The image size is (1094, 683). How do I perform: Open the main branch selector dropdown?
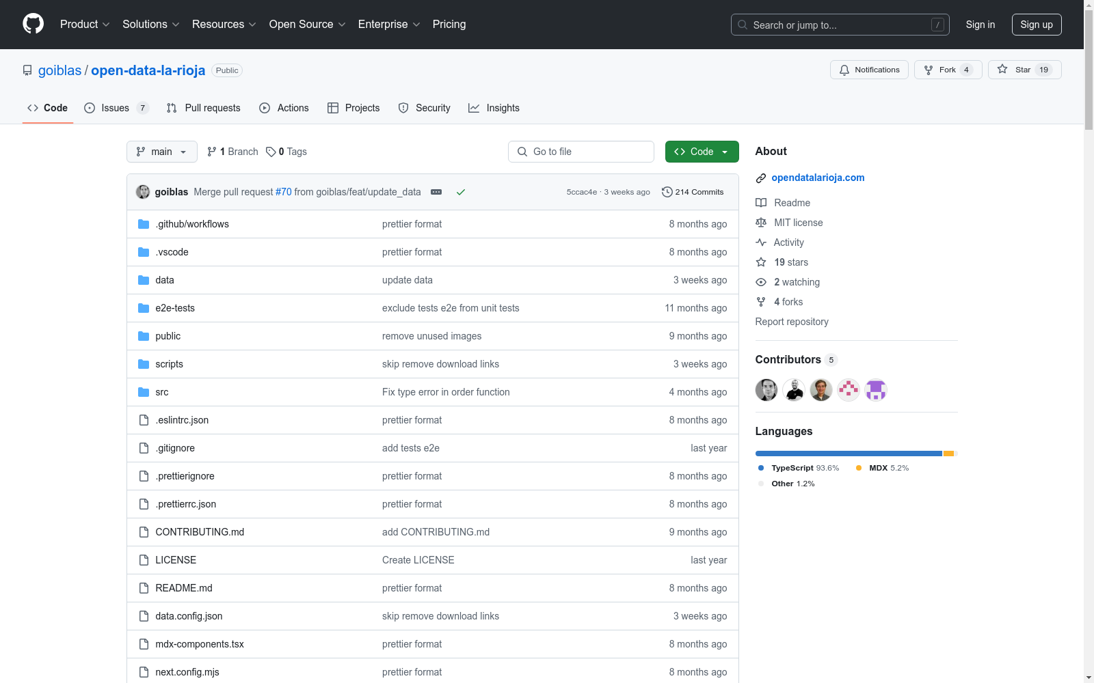tap(162, 152)
